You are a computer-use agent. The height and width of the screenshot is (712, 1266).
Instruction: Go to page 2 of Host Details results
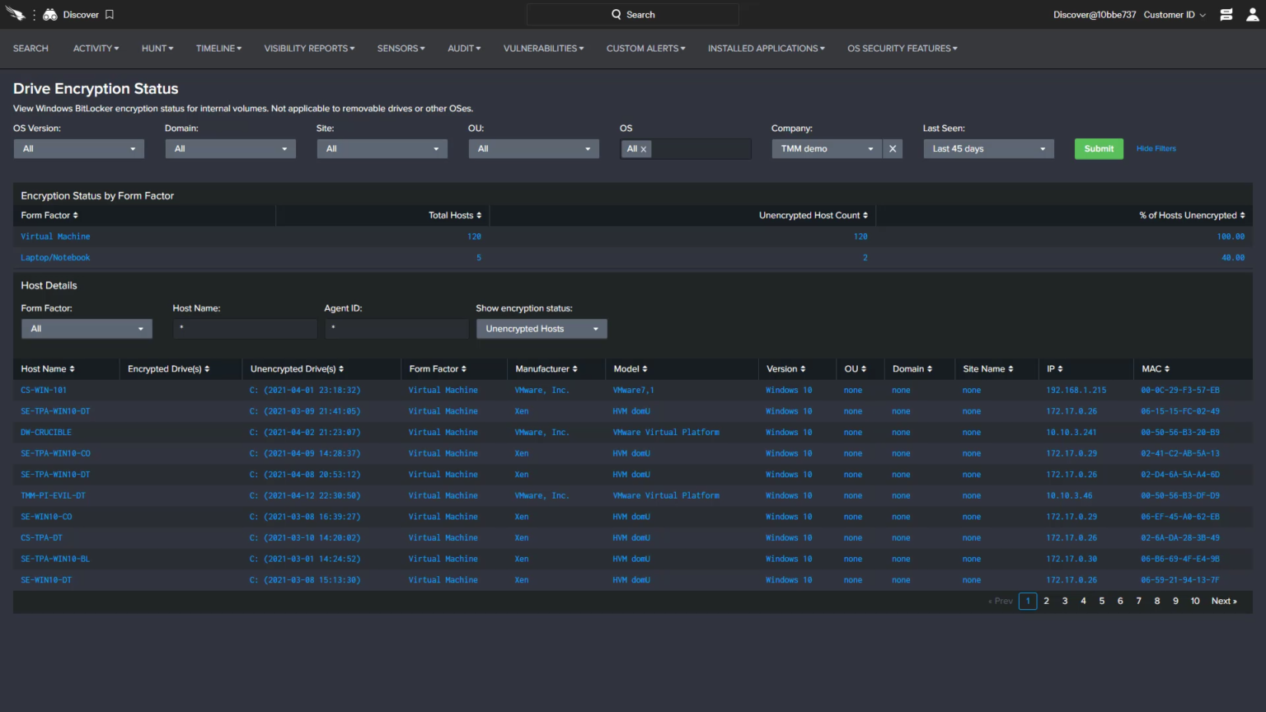tap(1046, 601)
